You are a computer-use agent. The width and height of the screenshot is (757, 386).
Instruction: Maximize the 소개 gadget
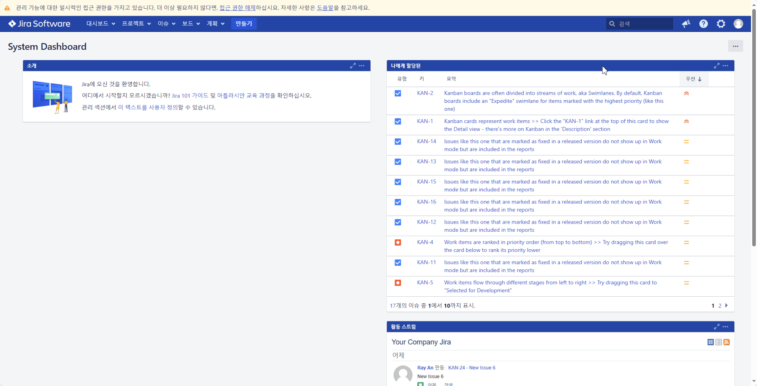tap(353, 66)
